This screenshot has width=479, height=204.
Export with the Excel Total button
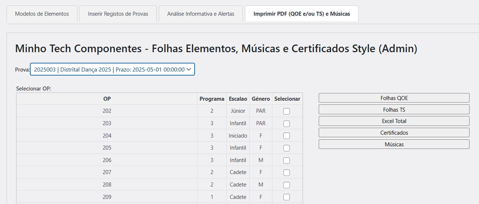tap(394, 121)
